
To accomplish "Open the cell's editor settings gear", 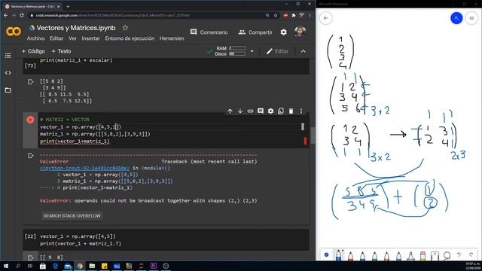I will (x=270, y=111).
